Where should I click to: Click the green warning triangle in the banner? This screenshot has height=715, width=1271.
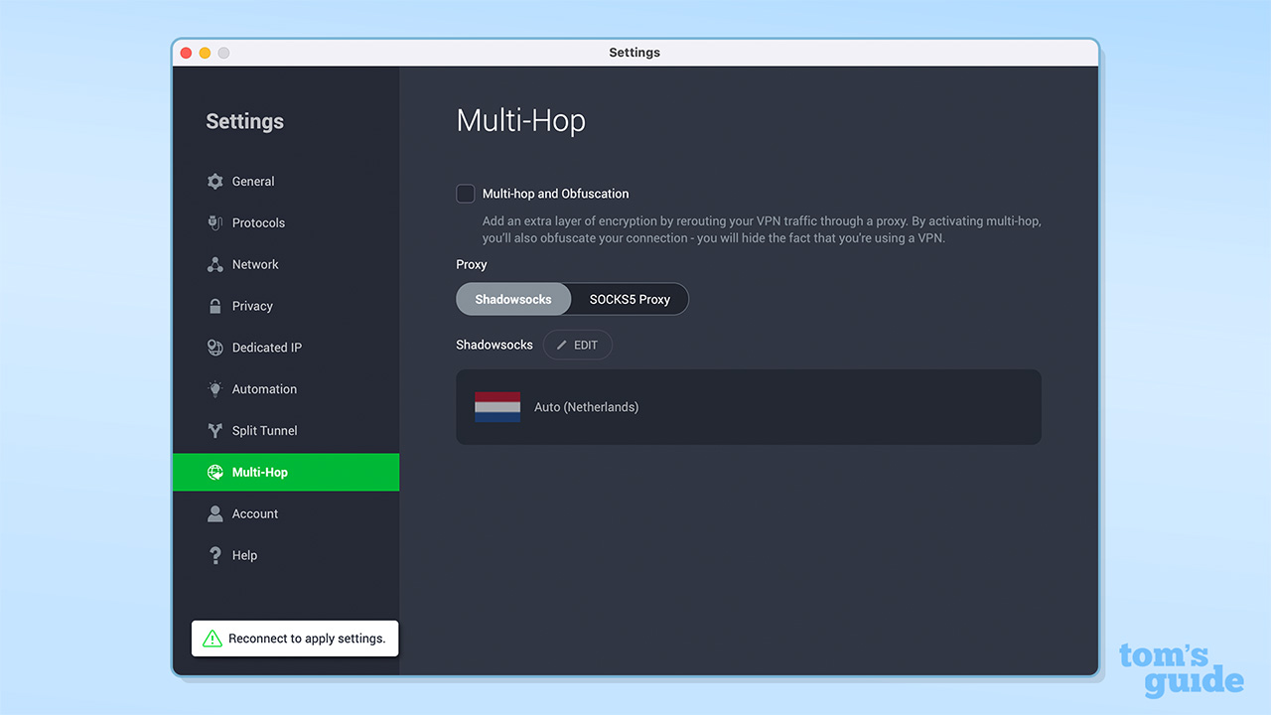pos(212,639)
